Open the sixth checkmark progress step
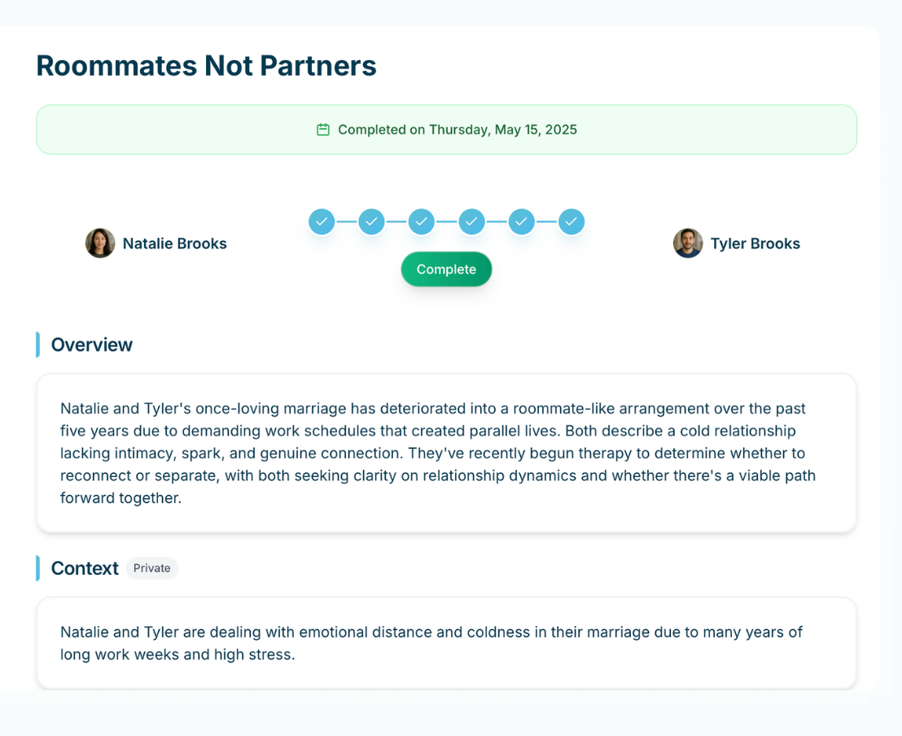902x736 pixels. coord(571,221)
